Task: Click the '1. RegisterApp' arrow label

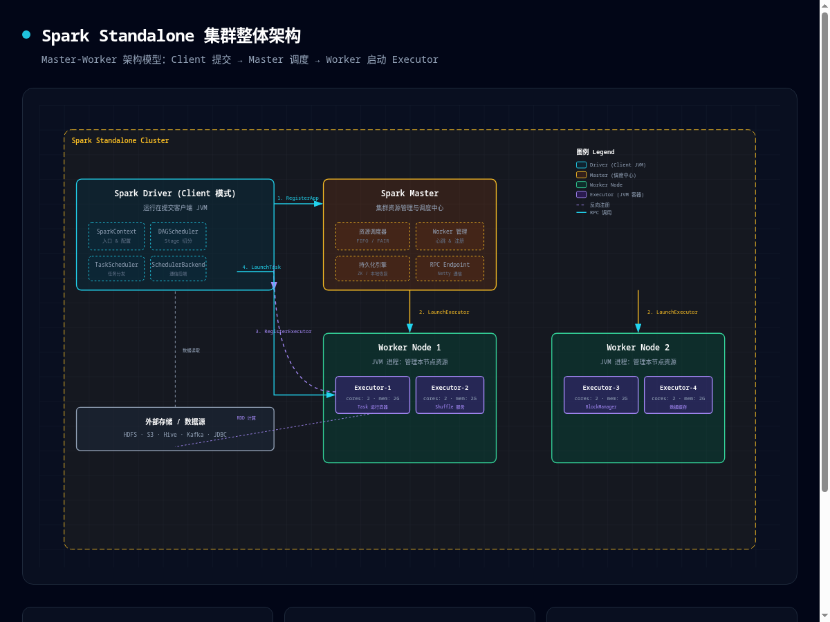Action: 298,198
